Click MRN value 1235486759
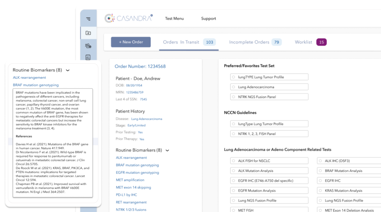This screenshot has width=381, height=212. [x=135, y=92]
